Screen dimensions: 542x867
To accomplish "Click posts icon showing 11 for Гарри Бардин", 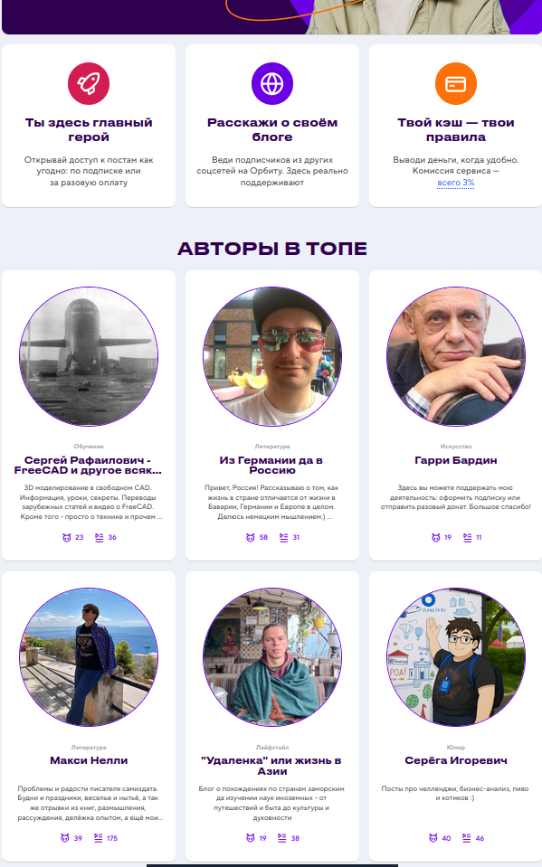I will tap(467, 537).
